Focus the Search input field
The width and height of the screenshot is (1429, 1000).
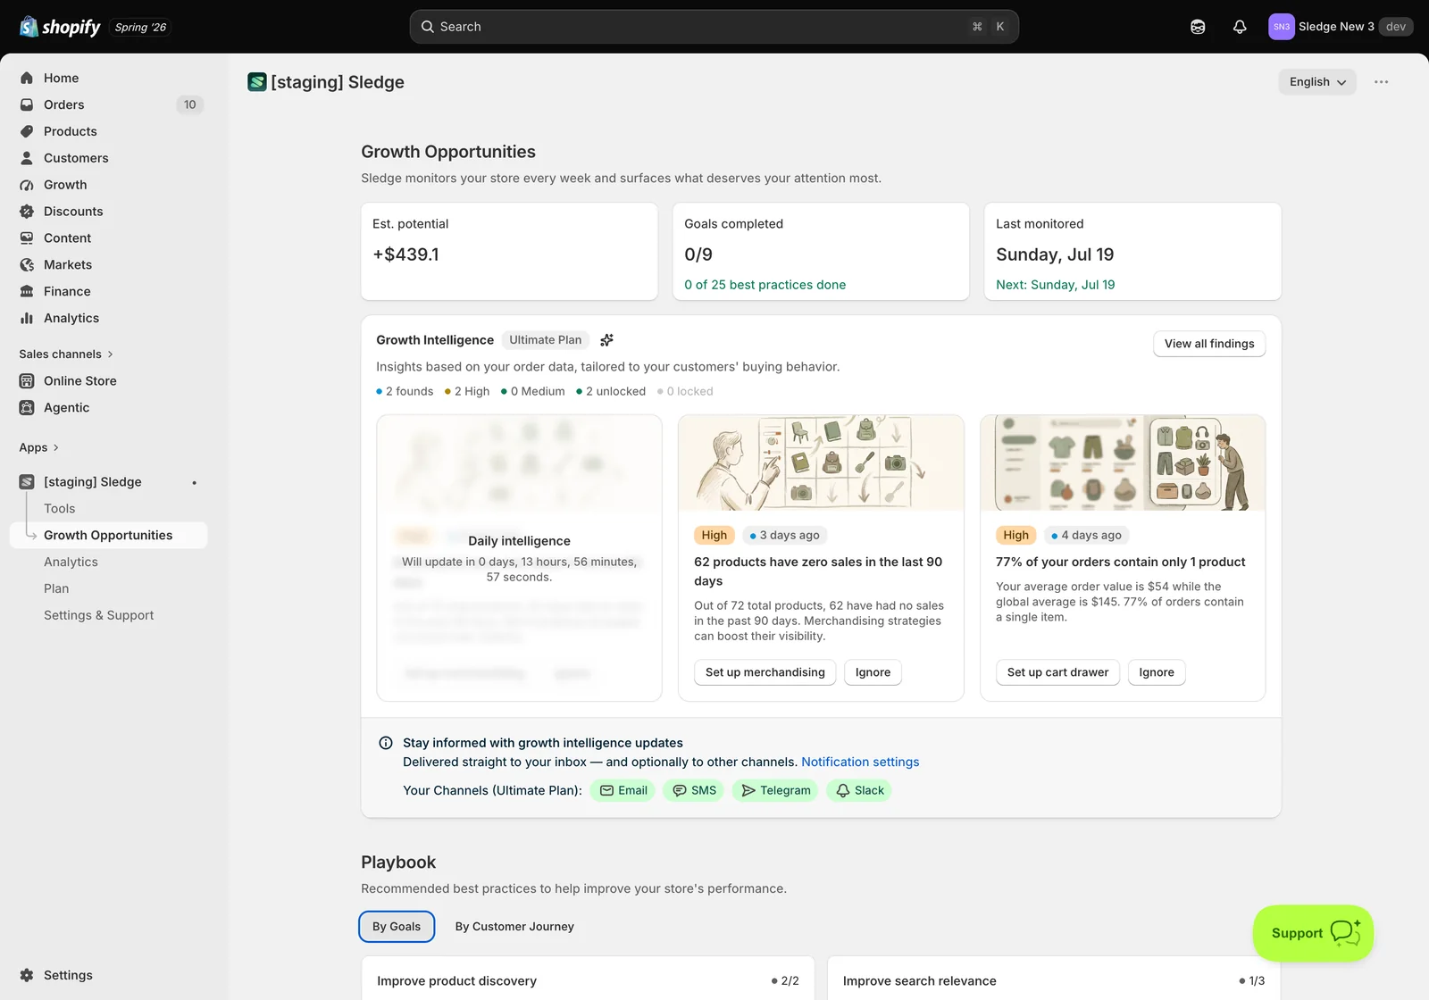click(714, 27)
